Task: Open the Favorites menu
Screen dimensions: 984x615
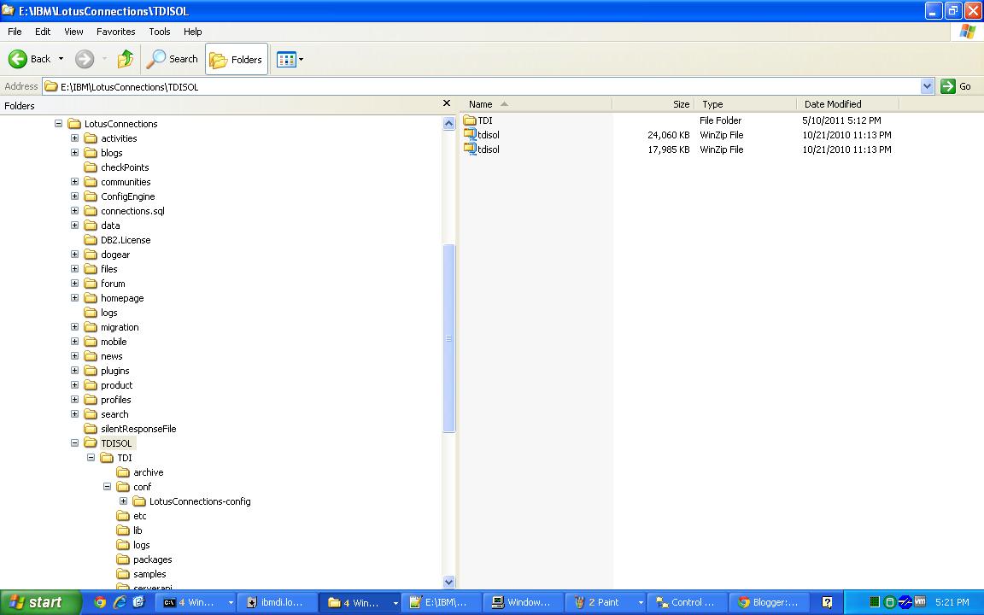Action: (115, 32)
